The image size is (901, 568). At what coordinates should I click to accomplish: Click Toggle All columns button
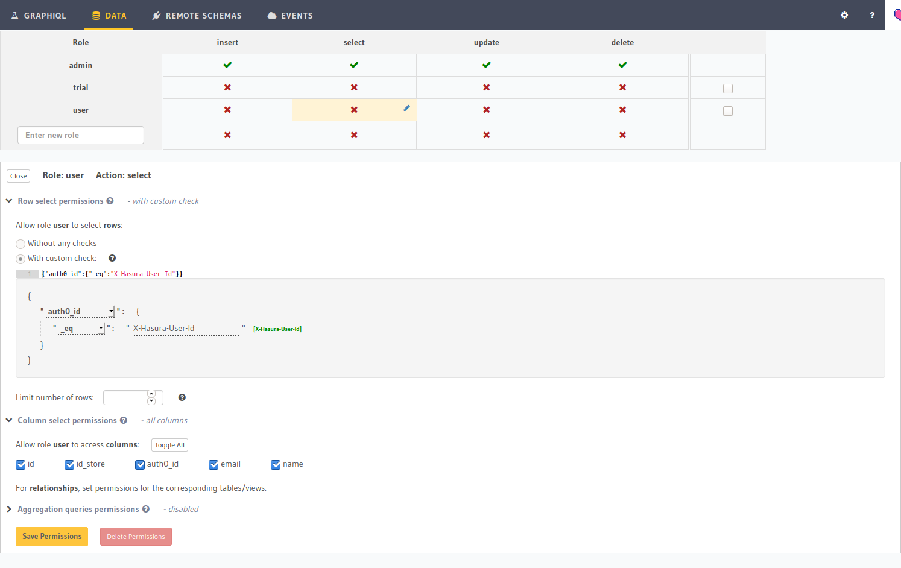tap(169, 445)
